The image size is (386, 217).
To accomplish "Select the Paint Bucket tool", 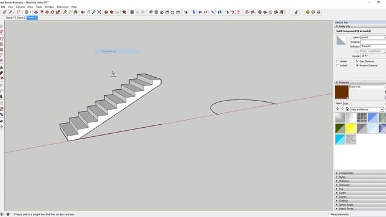I will click(x=75, y=12).
